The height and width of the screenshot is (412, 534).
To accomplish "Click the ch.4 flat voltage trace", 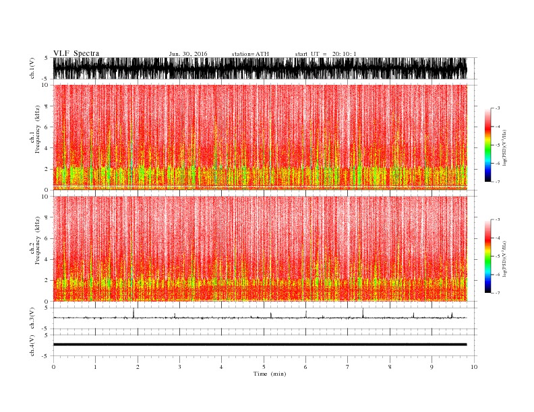I will [x=260, y=345].
